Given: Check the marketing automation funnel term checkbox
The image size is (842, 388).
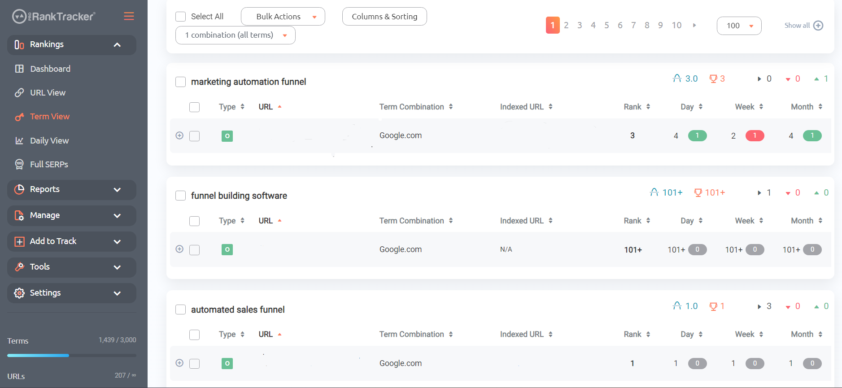Looking at the screenshot, I should pos(180,82).
